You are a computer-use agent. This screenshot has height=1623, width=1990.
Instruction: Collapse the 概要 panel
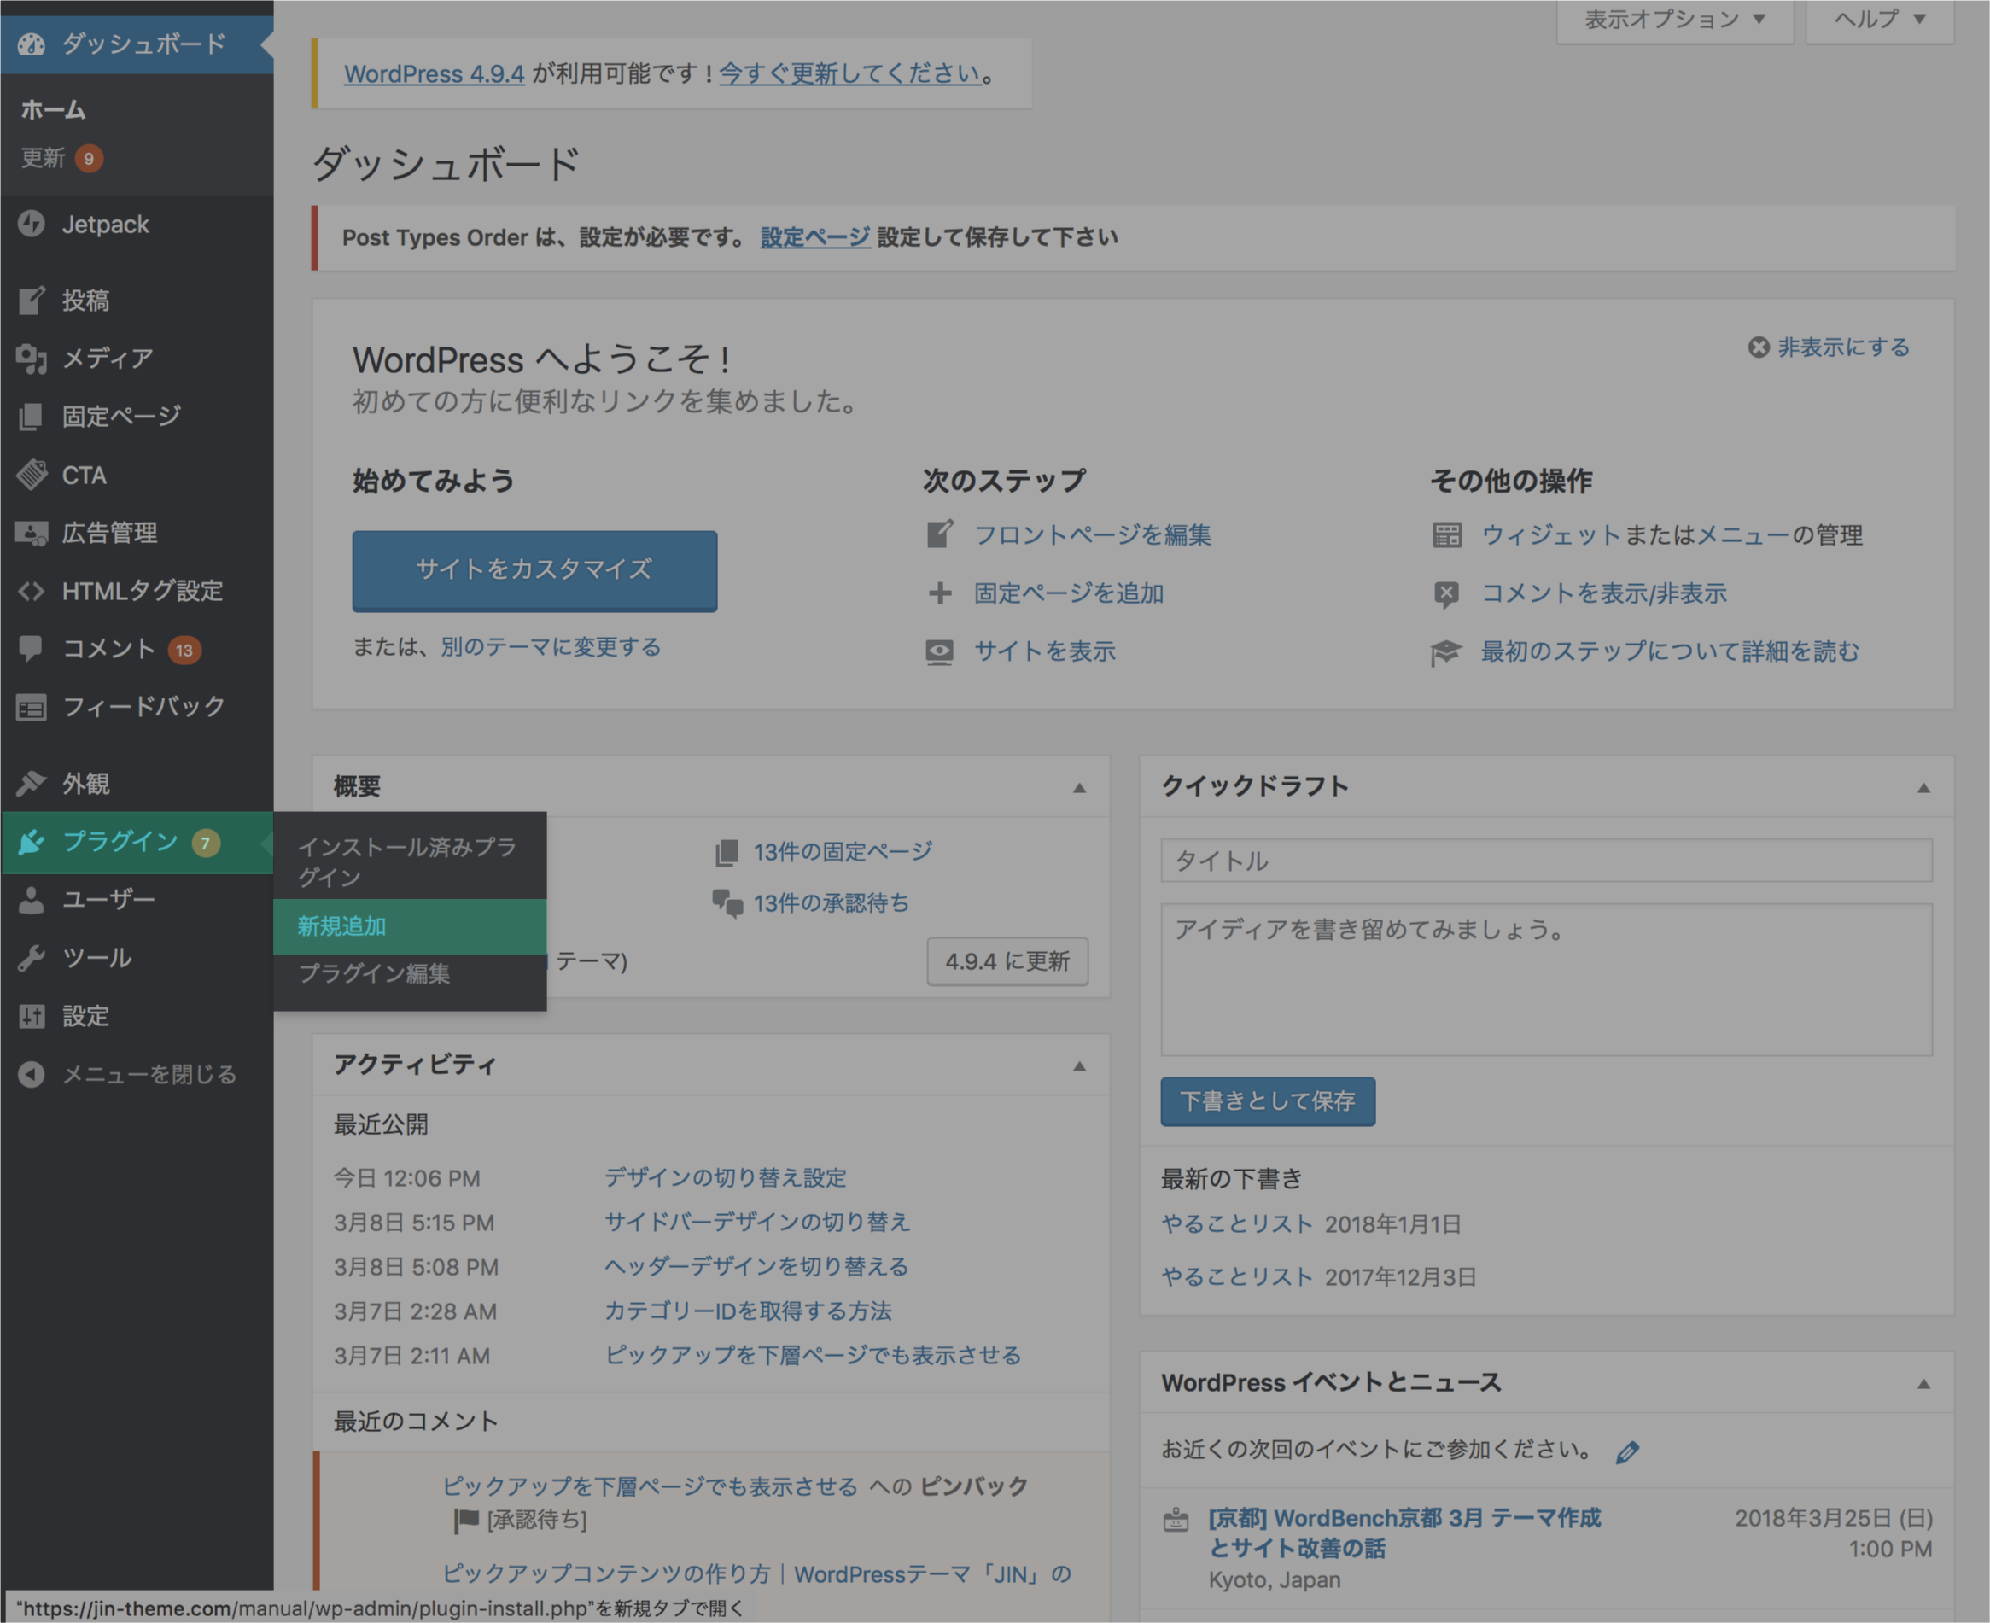(1078, 787)
